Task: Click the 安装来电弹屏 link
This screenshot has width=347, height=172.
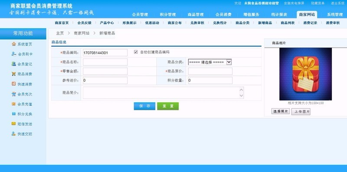Action: click(294, 3)
